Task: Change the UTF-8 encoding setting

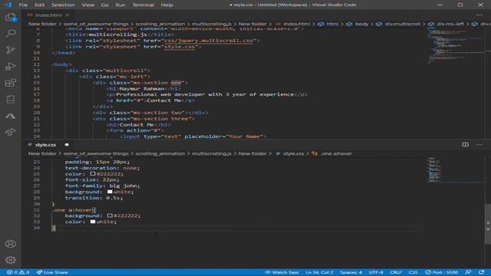Action: pyautogui.click(x=376, y=272)
